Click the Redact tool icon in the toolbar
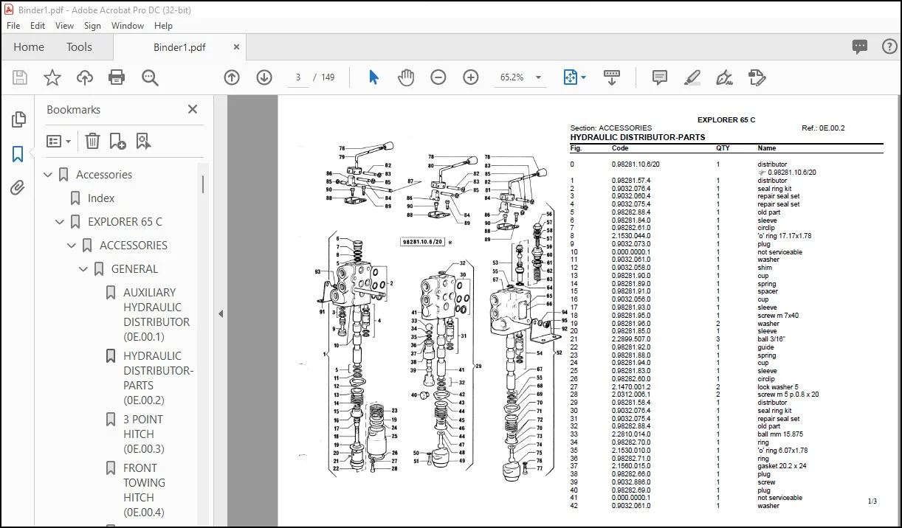Screen dimensions: 902x528 (757, 77)
